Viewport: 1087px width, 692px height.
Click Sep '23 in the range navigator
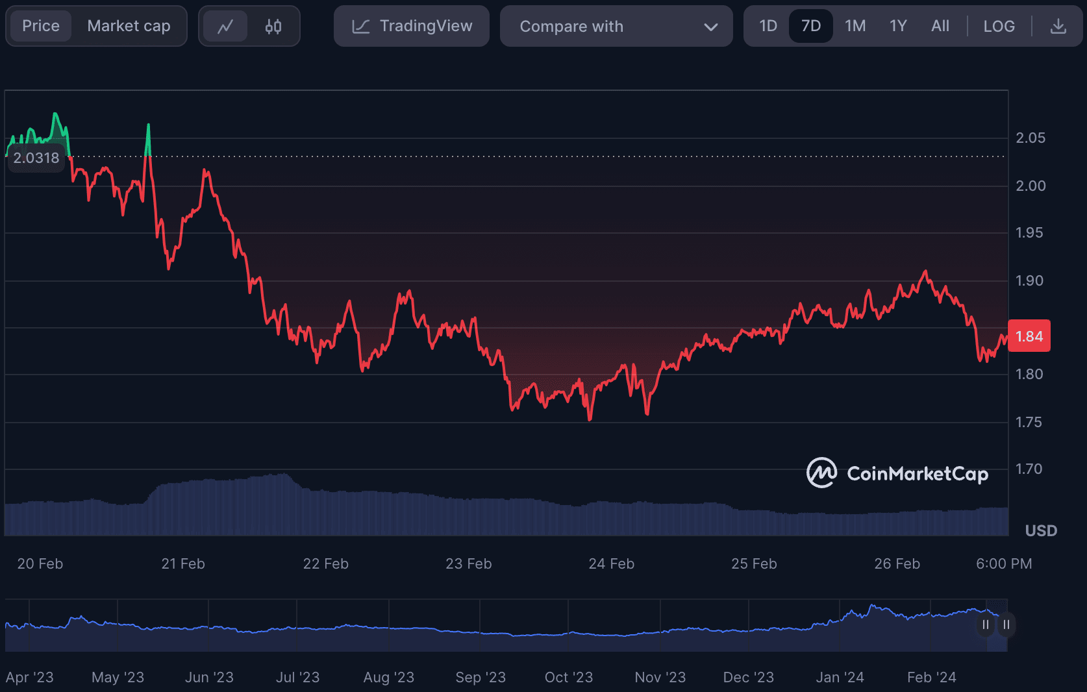(481, 677)
